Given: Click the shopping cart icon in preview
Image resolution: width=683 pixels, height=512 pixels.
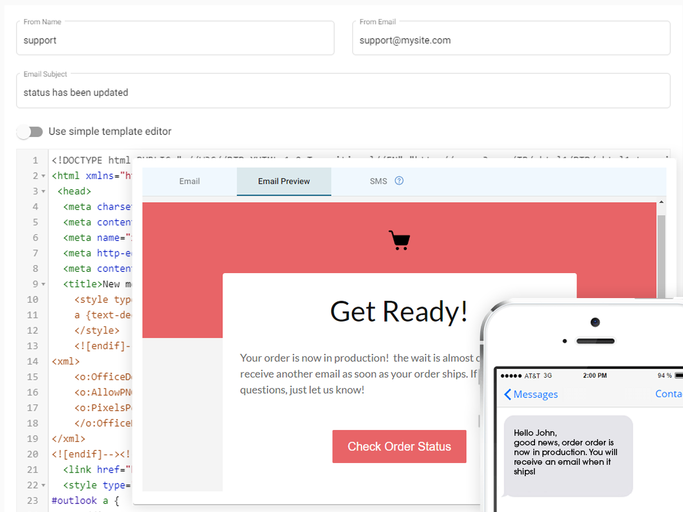Looking at the screenshot, I should [399, 240].
